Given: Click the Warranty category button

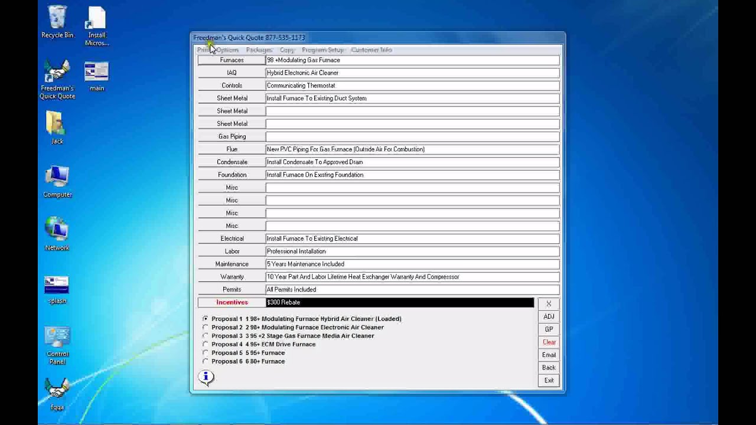Looking at the screenshot, I should pos(232,277).
